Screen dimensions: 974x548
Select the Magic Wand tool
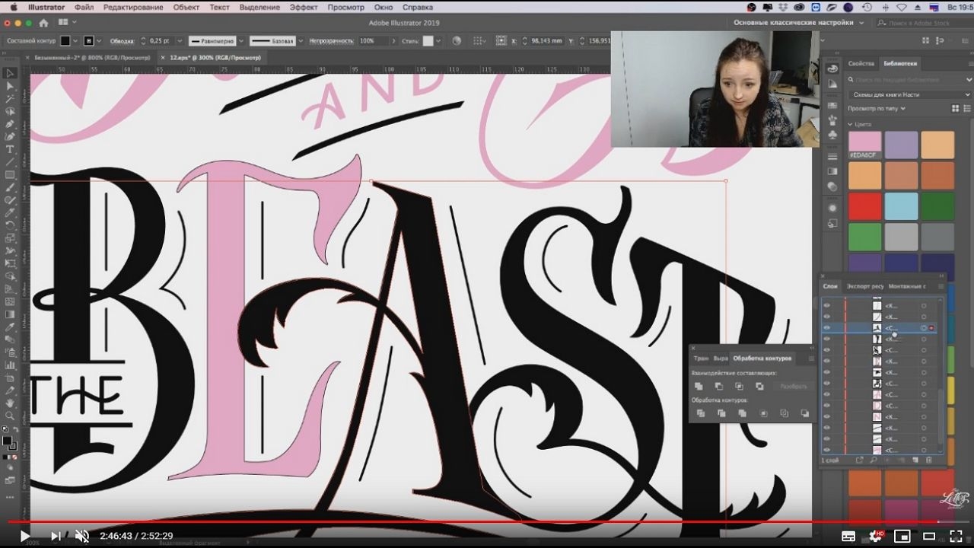click(11, 99)
